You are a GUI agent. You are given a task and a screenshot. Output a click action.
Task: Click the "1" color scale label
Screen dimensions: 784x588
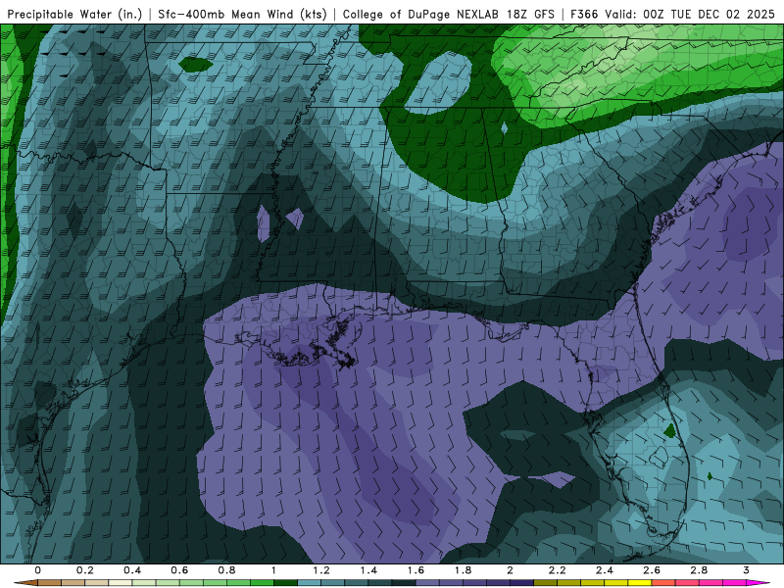click(273, 570)
